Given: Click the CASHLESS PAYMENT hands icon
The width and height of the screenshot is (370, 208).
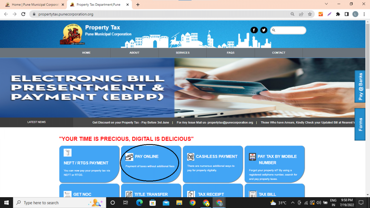Looking at the screenshot, I should click(190, 157).
